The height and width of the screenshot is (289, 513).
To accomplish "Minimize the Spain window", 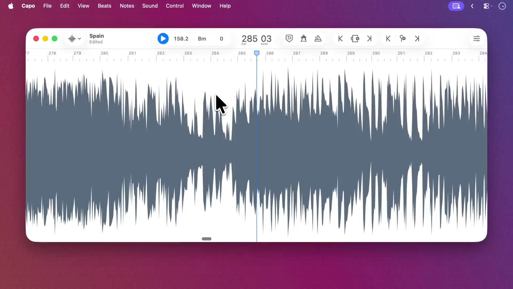I will 45,39.
